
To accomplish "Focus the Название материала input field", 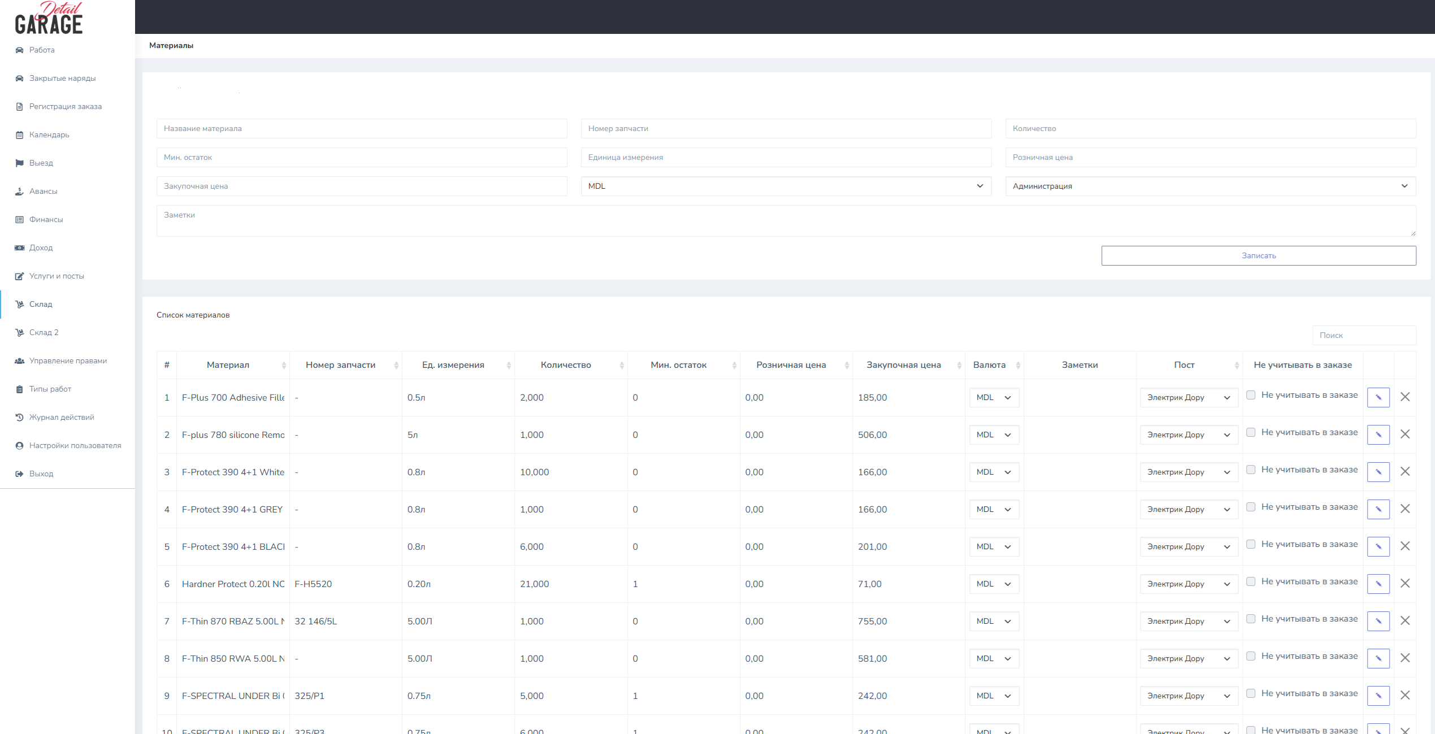I will point(362,128).
